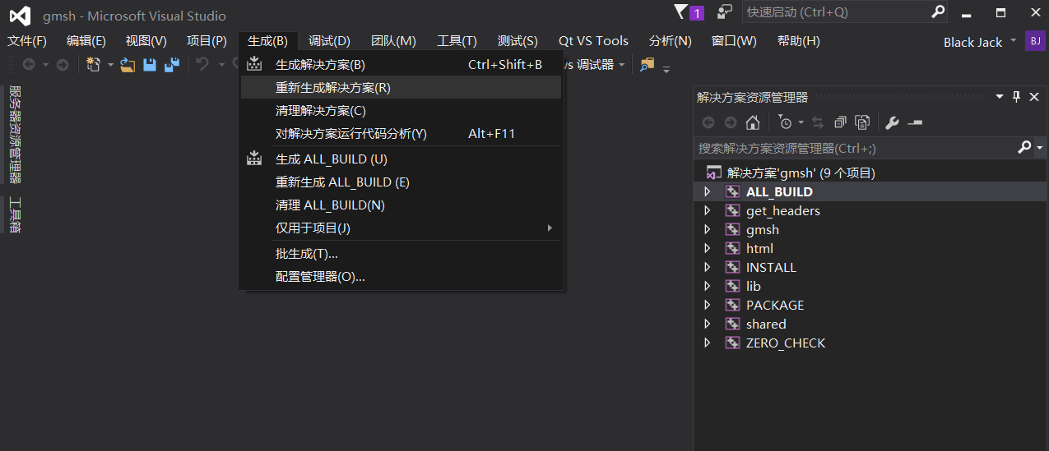Expand the PACKAGE project node

[707, 305]
